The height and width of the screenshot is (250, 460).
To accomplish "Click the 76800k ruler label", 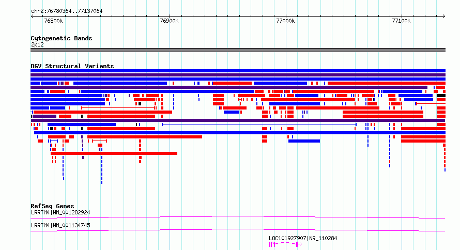I will 53,21.
